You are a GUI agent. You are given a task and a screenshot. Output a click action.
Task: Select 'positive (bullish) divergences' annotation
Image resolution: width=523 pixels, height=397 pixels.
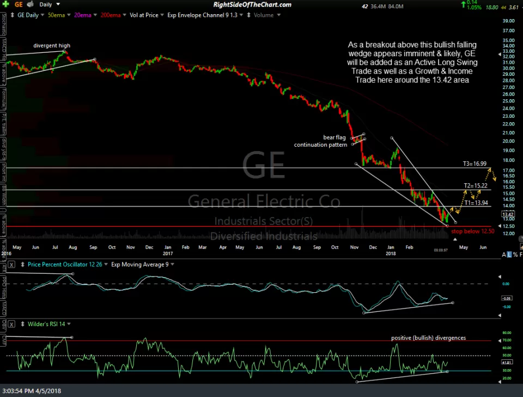point(428,338)
